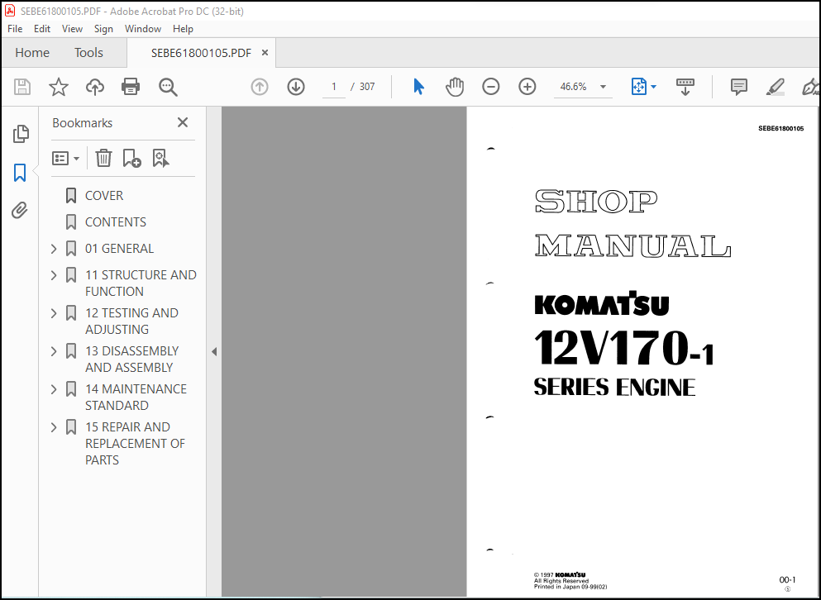Open the attachments paperclip panel

point(20,211)
